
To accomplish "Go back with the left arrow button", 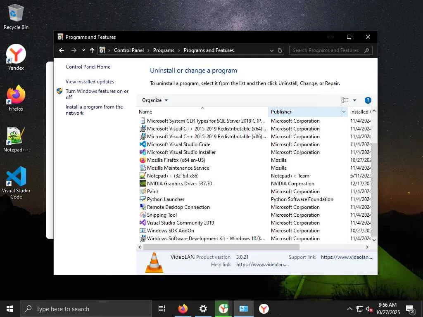I will coord(62,50).
